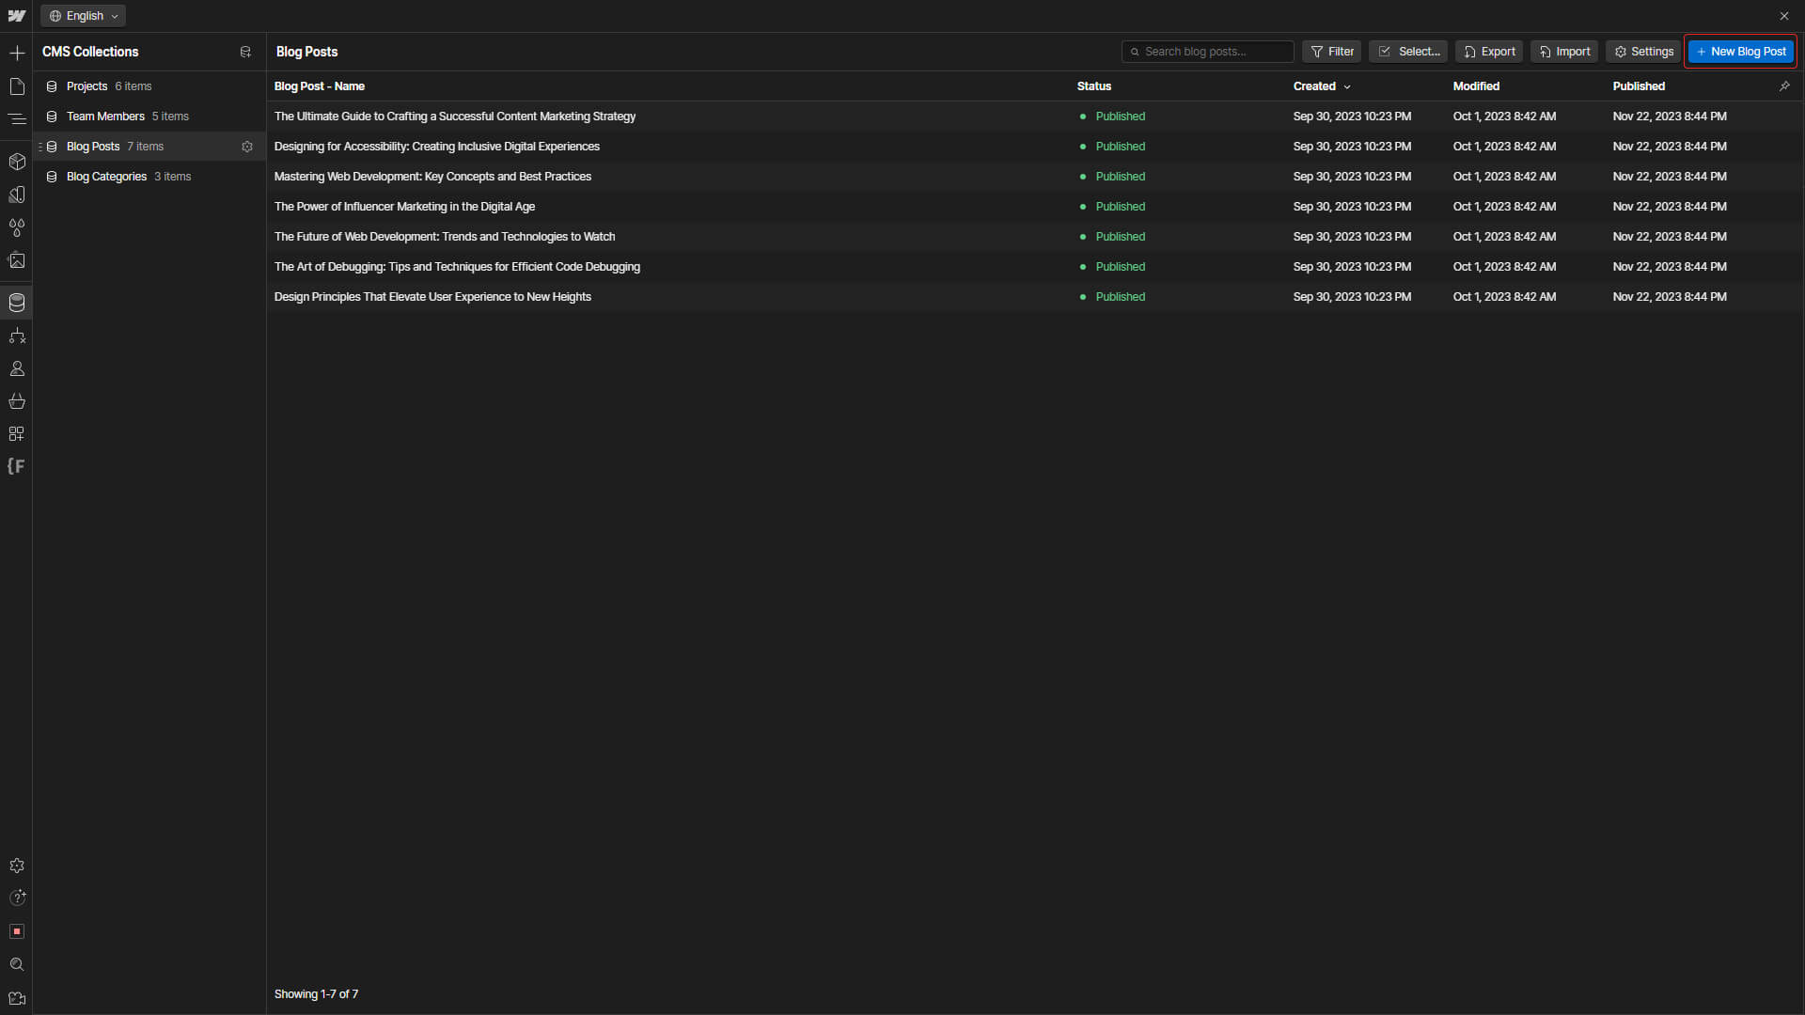Open the Select... items mode
The image size is (1805, 1015).
click(1408, 52)
